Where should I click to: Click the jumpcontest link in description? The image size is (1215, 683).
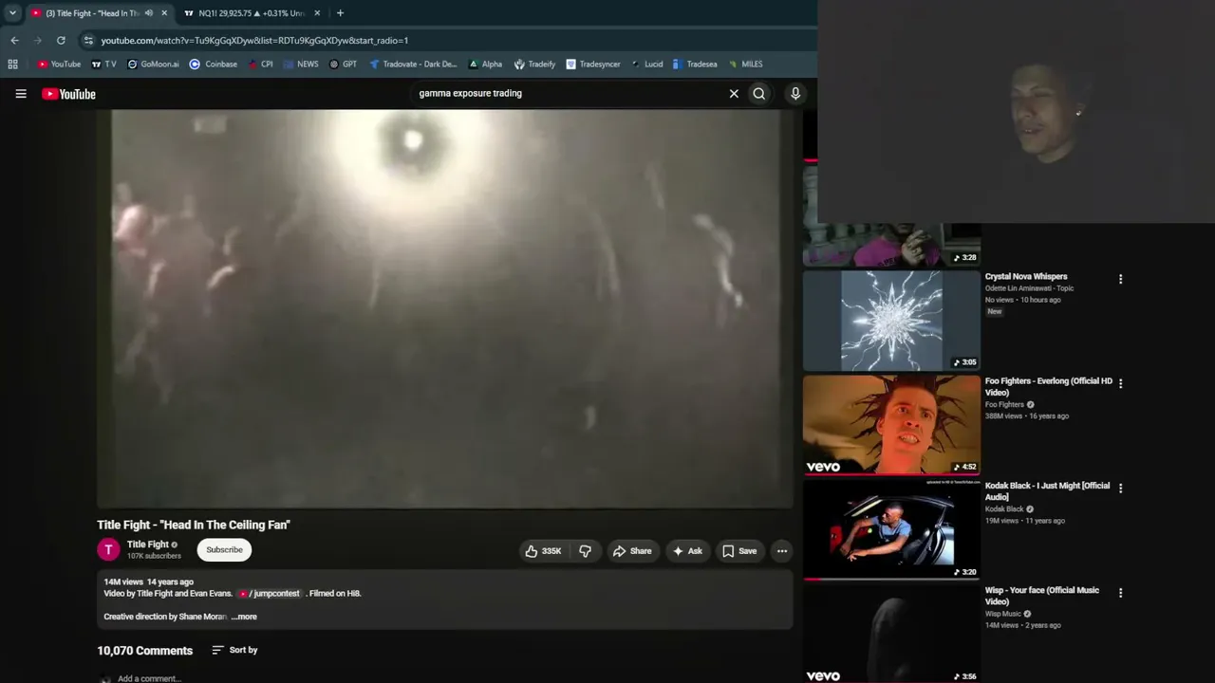(x=270, y=594)
